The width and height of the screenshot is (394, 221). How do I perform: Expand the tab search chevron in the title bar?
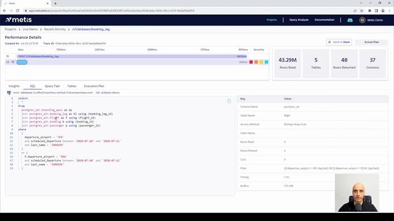[x=361, y=3]
